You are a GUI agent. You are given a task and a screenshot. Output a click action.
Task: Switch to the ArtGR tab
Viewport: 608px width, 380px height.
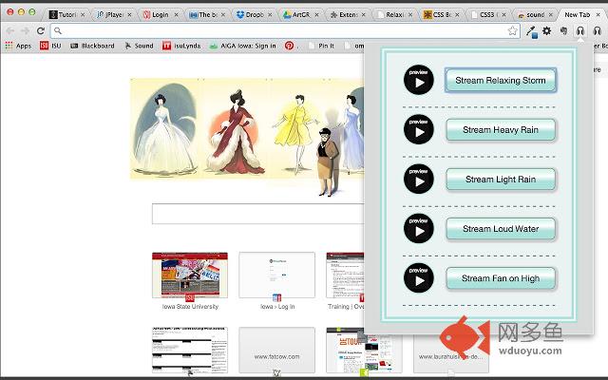301,15
